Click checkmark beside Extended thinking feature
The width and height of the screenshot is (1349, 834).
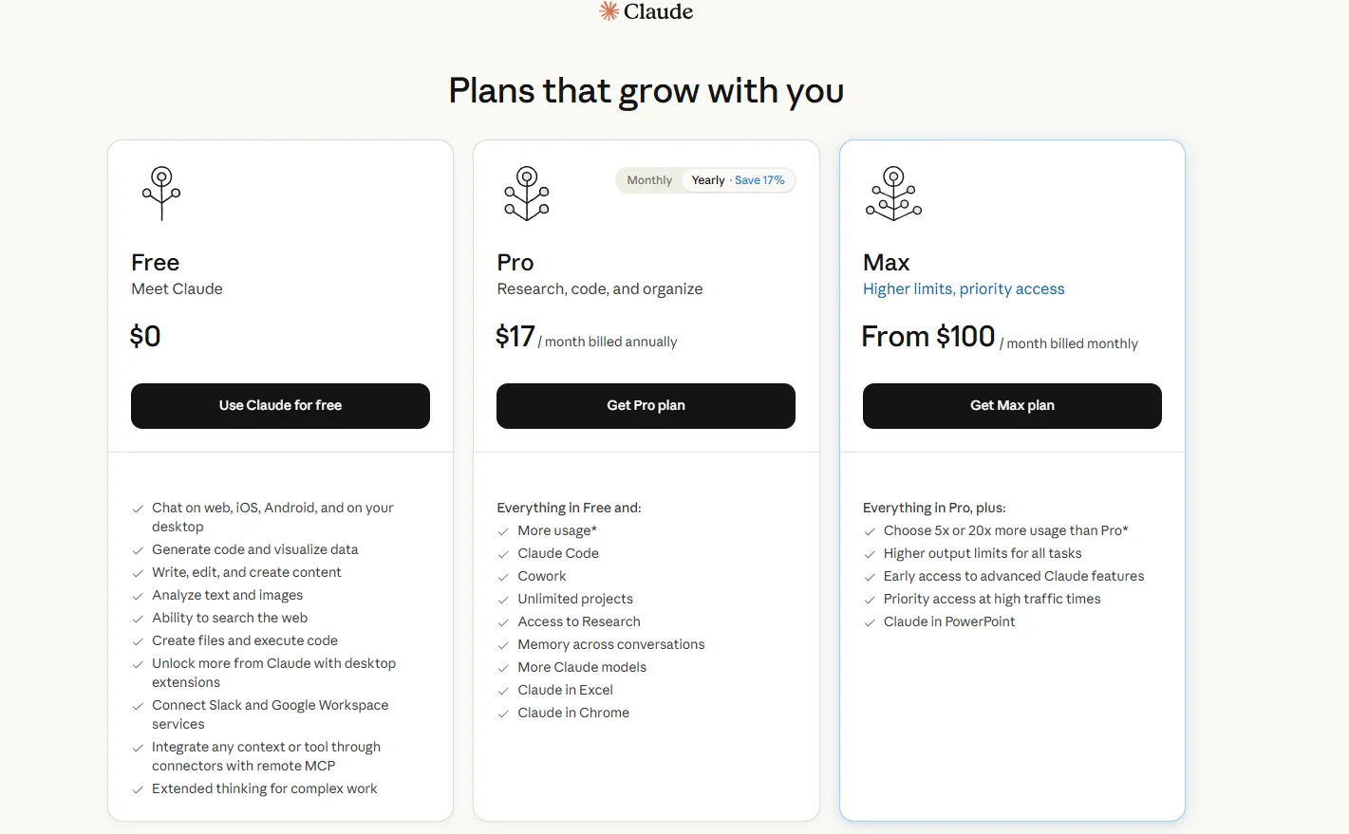(138, 789)
